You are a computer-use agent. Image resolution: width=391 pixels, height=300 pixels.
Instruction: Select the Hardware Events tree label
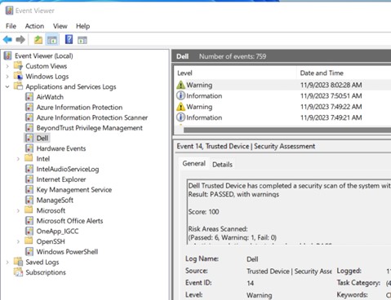(x=61, y=148)
